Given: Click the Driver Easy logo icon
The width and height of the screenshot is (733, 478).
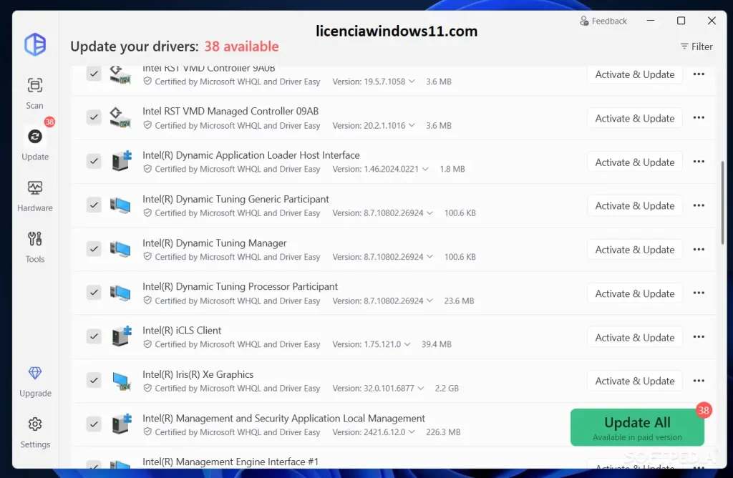Looking at the screenshot, I should [35, 45].
